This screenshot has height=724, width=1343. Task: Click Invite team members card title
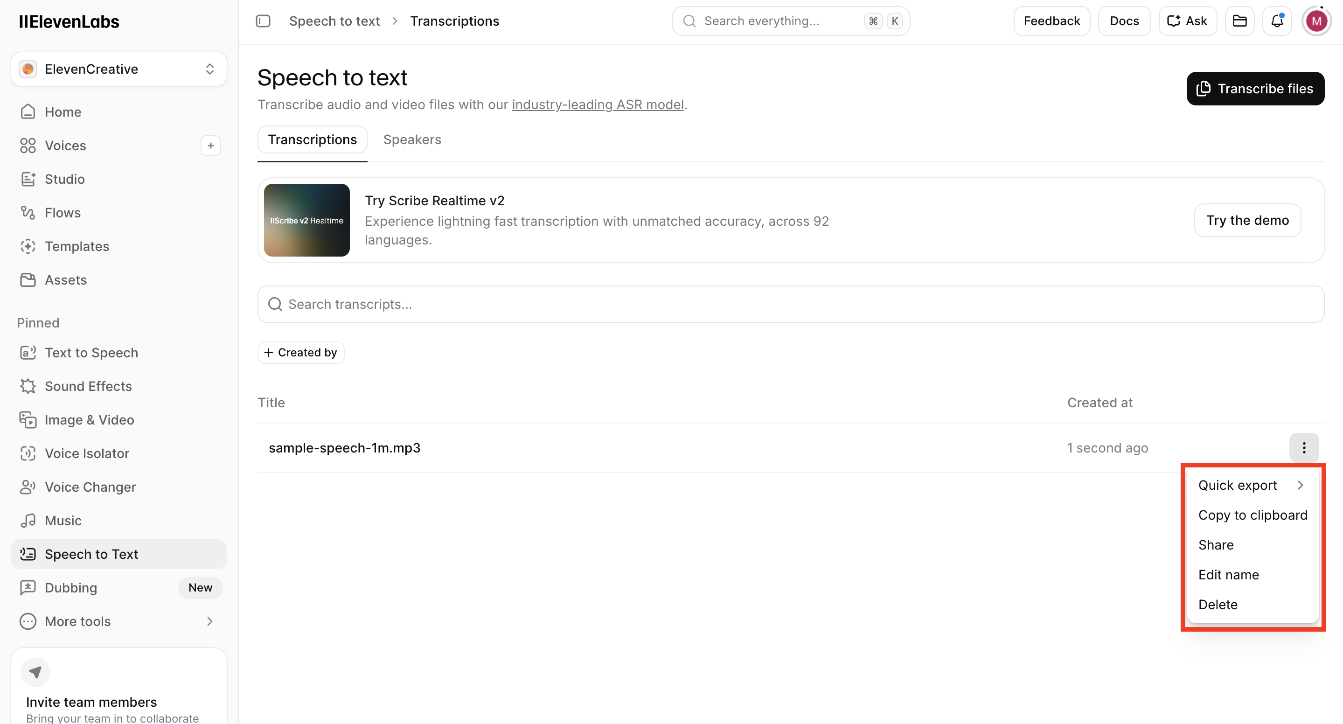[91, 702]
